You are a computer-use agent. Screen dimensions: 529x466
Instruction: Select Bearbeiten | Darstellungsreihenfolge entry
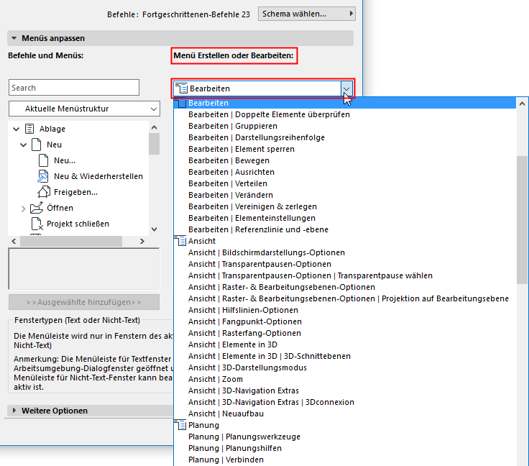[257, 137]
